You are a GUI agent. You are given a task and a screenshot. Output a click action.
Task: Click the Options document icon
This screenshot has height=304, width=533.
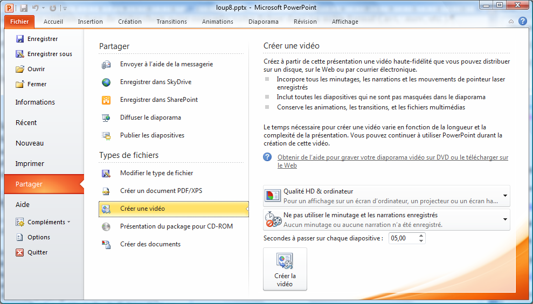click(x=20, y=237)
